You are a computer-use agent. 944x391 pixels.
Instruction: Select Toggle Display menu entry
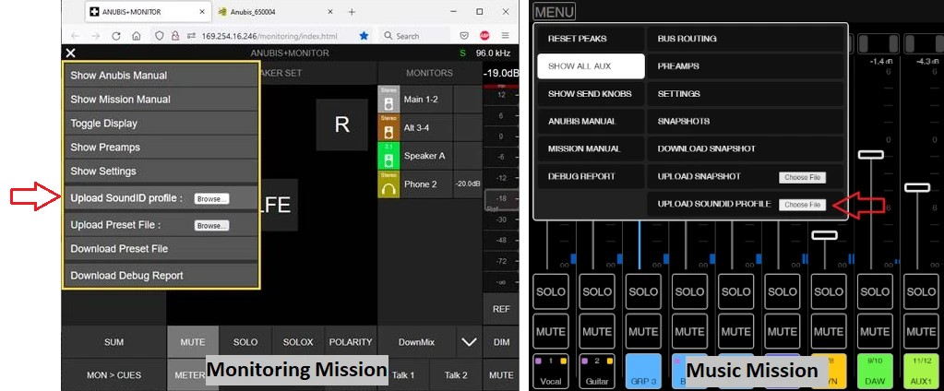pyautogui.click(x=161, y=124)
